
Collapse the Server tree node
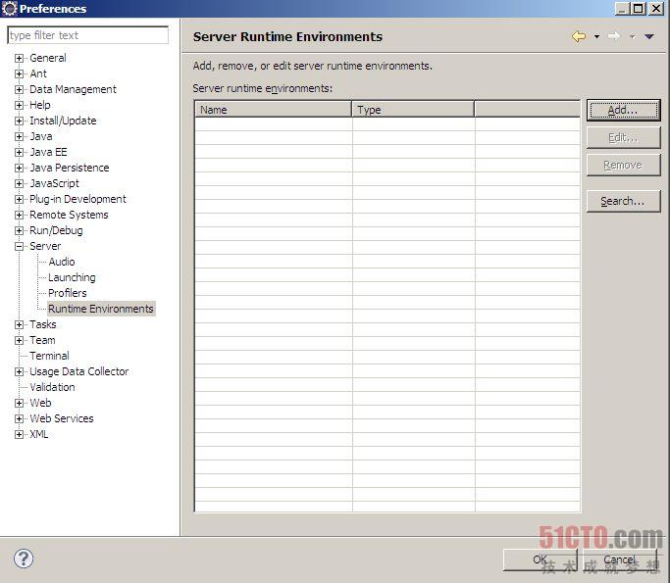(x=19, y=246)
